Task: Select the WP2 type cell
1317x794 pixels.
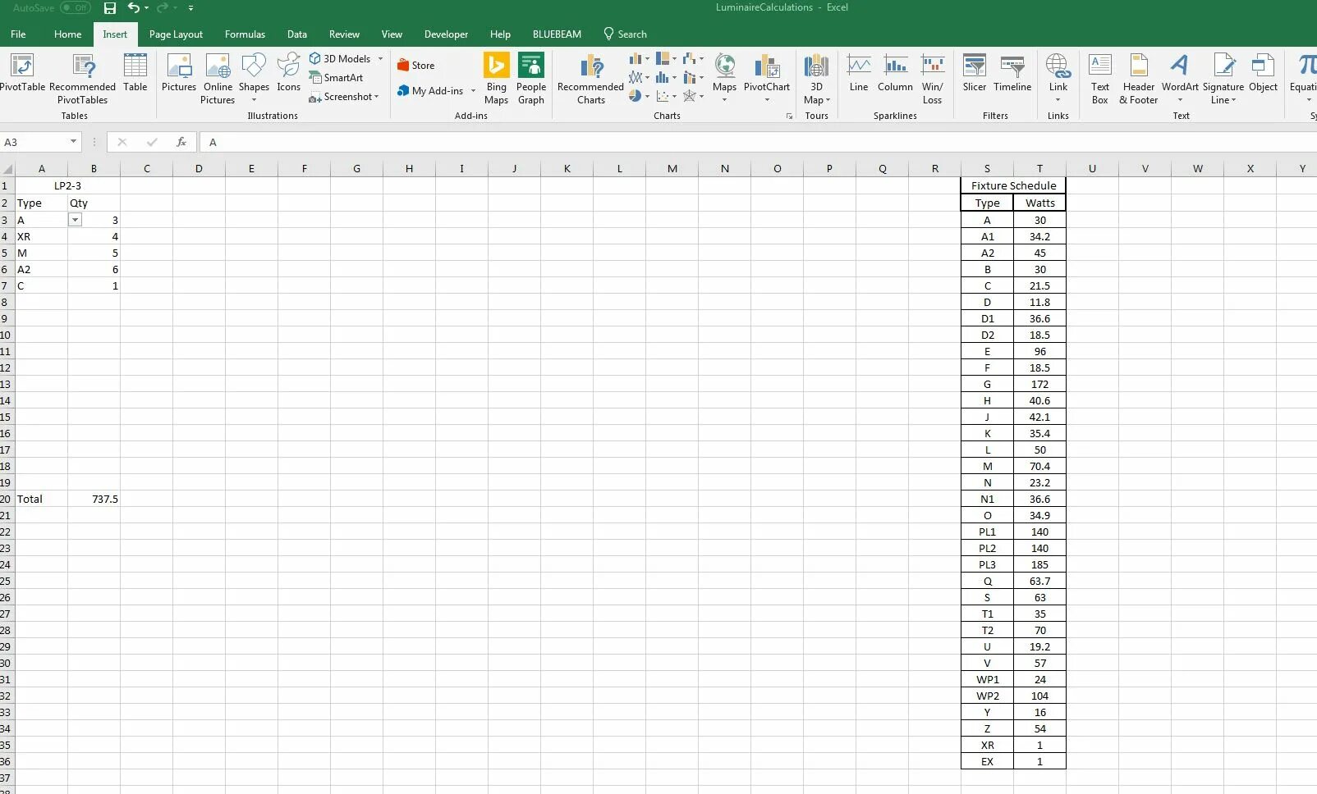Action: 987,696
